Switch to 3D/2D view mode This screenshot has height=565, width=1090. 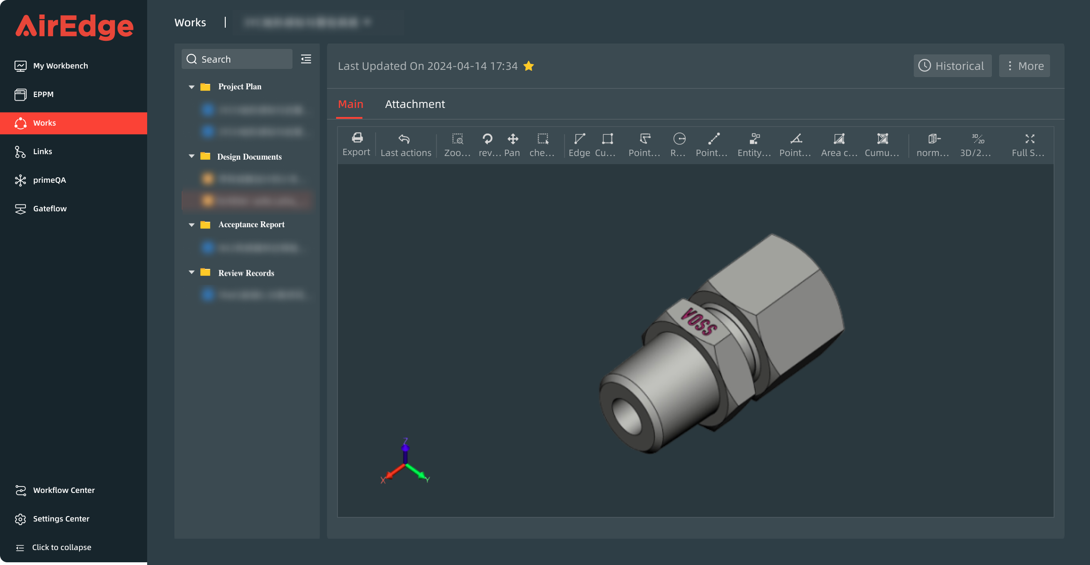click(977, 144)
